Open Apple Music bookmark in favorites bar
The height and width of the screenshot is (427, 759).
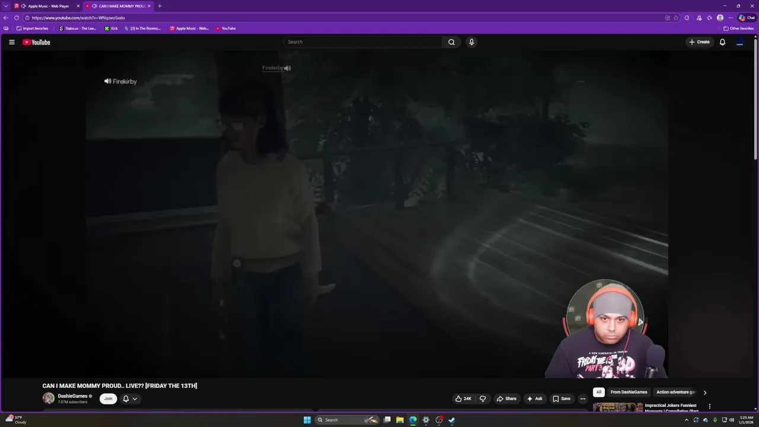point(190,28)
